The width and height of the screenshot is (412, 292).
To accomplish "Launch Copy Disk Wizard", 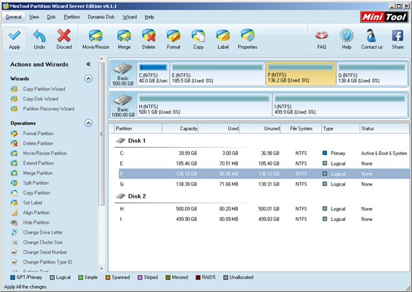I will (40, 99).
